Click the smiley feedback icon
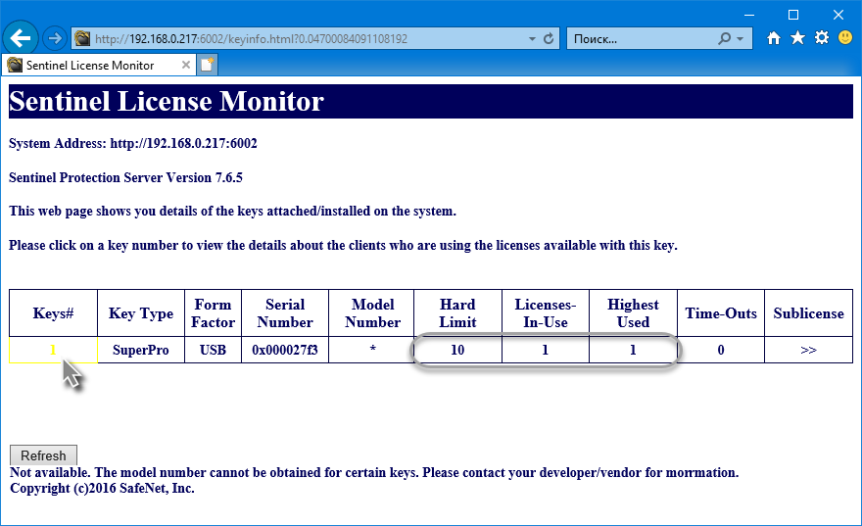This screenshot has height=526, width=862. [845, 38]
